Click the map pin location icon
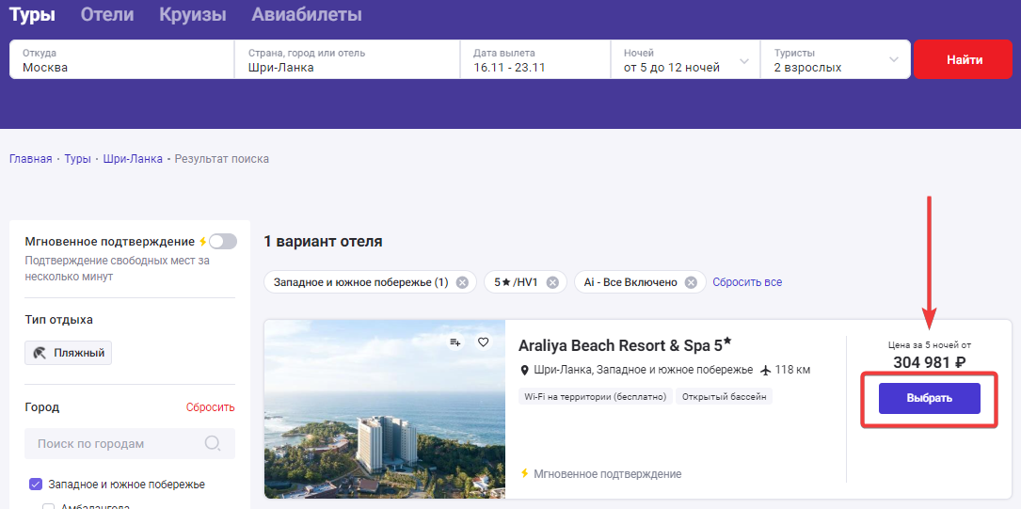 pyautogui.click(x=524, y=371)
